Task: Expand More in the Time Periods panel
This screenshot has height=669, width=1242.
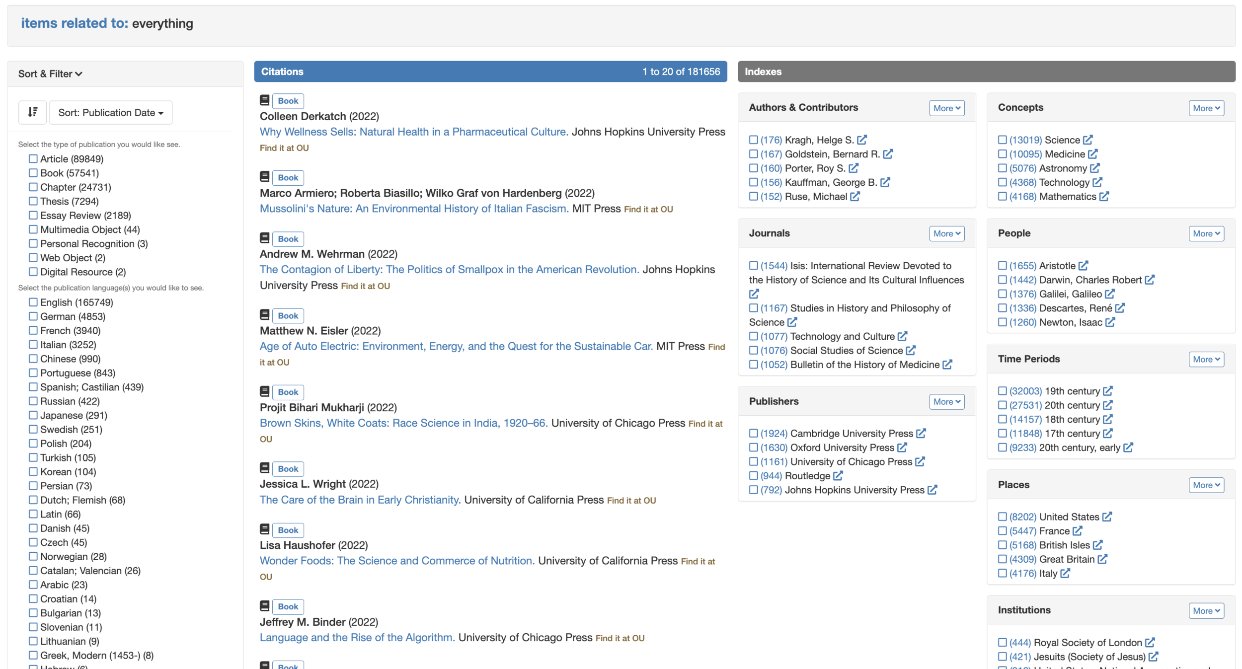Action: coord(1206,360)
